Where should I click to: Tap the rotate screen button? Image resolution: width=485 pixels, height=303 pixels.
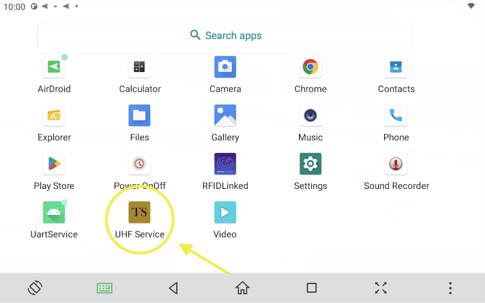pos(35,288)
